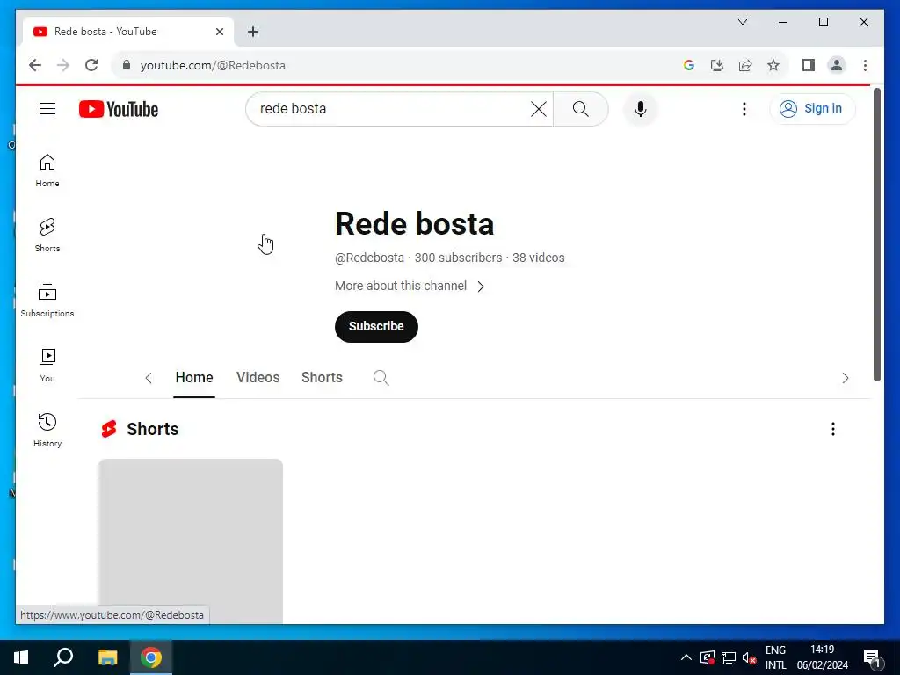Open the Chrome profile avatar menu
The image size is (900, 675).
pyautogui.click(x=837, y=65)
